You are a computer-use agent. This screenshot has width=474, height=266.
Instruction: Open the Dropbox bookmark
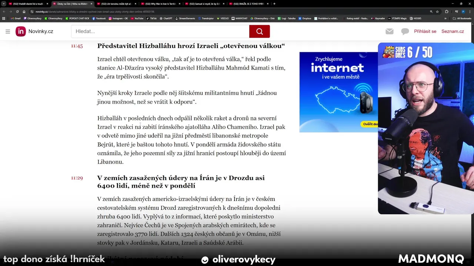tap(305, 18)
